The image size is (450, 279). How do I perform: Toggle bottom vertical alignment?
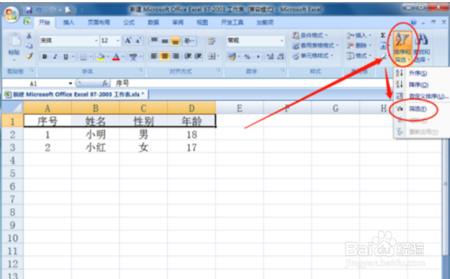(x=175, y=41)
